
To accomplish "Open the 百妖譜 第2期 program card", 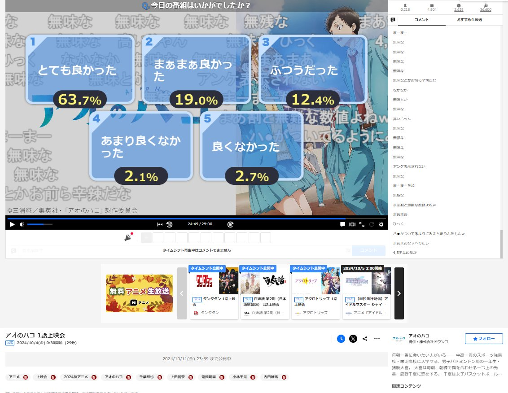I will pyautogui.click(x=265, y=293).
